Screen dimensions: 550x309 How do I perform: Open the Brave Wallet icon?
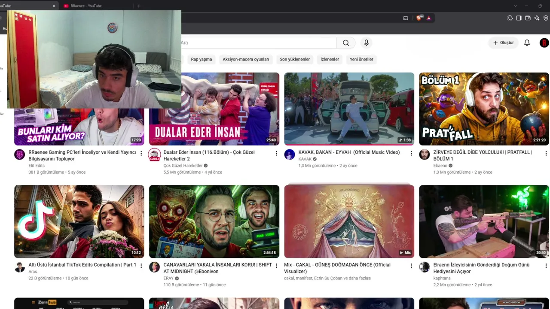[528, 18]
